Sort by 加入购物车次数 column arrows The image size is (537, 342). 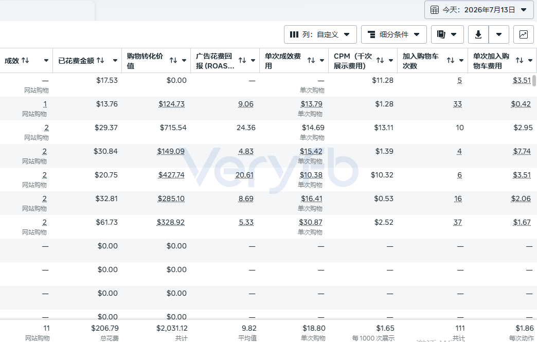click(x=451, y=60)
